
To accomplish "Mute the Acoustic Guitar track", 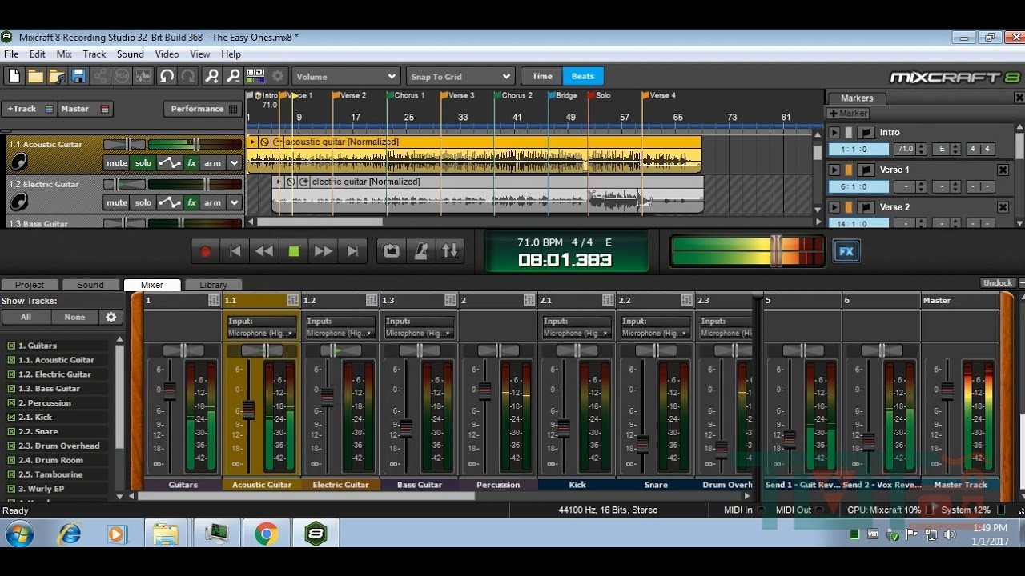I will pyautogui.click(x=117, y=163).
